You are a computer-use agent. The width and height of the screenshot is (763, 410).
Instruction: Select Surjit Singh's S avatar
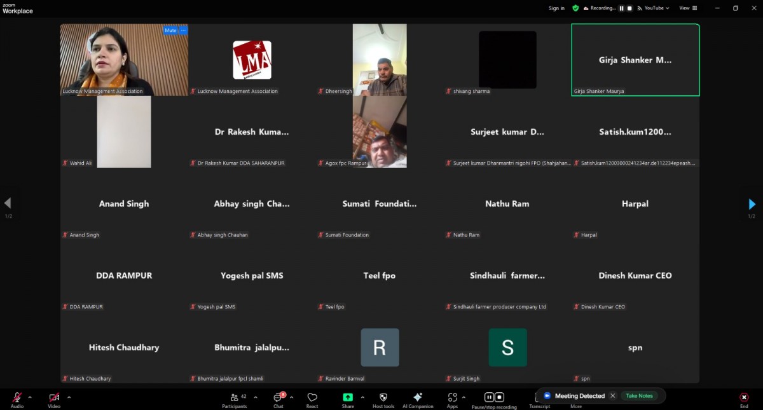tap(507, 347)
